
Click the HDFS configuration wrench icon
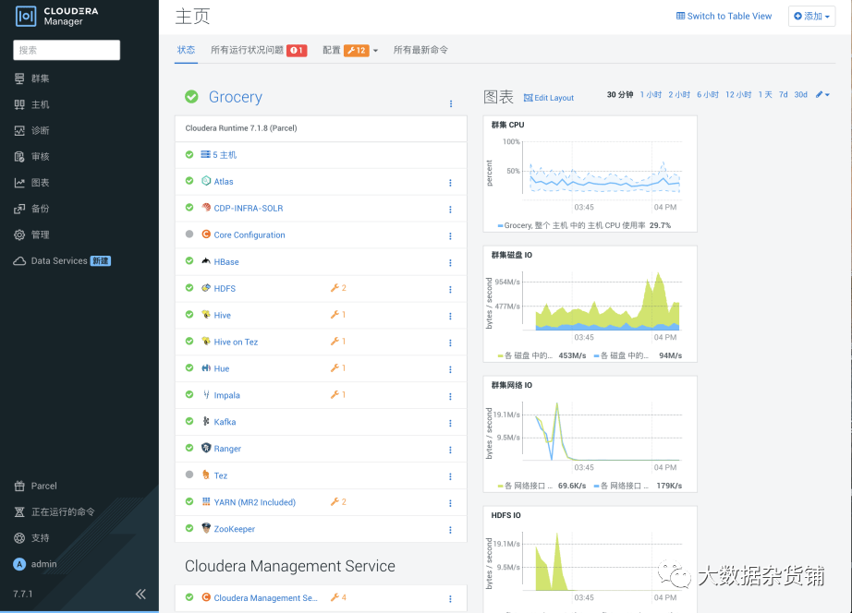tap(335, 288)
